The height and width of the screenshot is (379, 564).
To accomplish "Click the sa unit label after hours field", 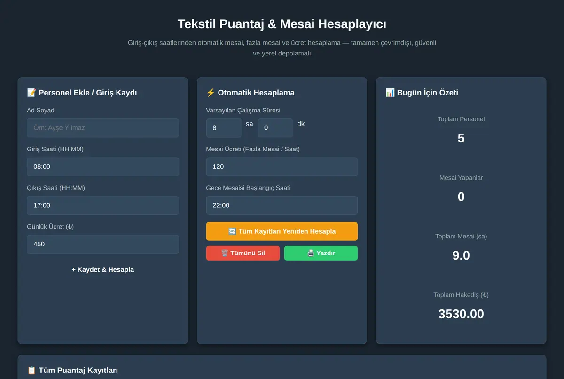I will [x=250, y=124].
